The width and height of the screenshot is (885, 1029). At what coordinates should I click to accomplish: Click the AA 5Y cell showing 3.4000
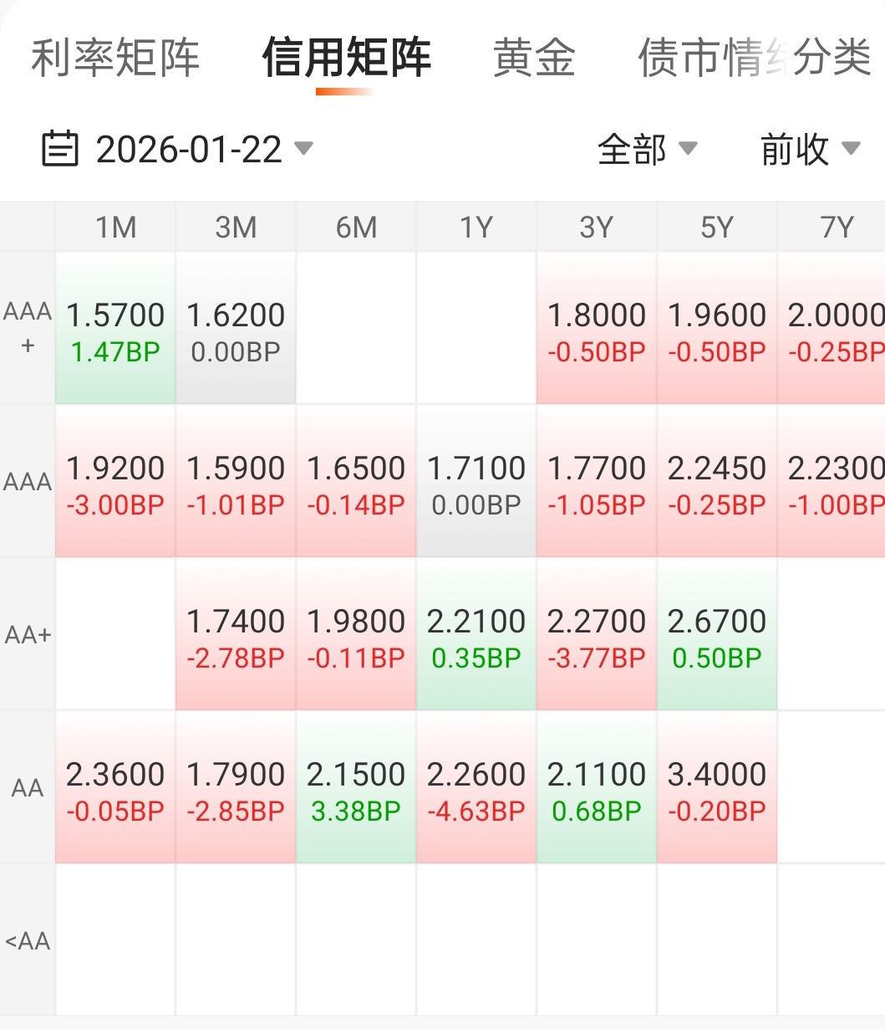[717, 788]
